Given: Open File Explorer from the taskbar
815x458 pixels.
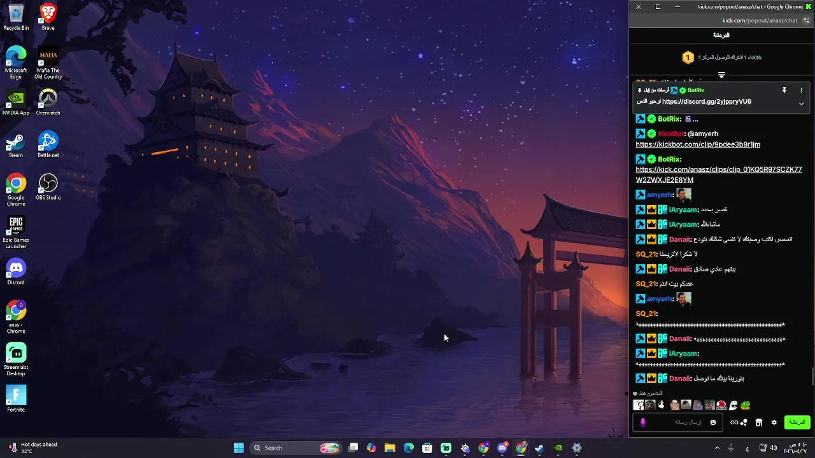Looking at the screenshot, I should click(390, 448).
